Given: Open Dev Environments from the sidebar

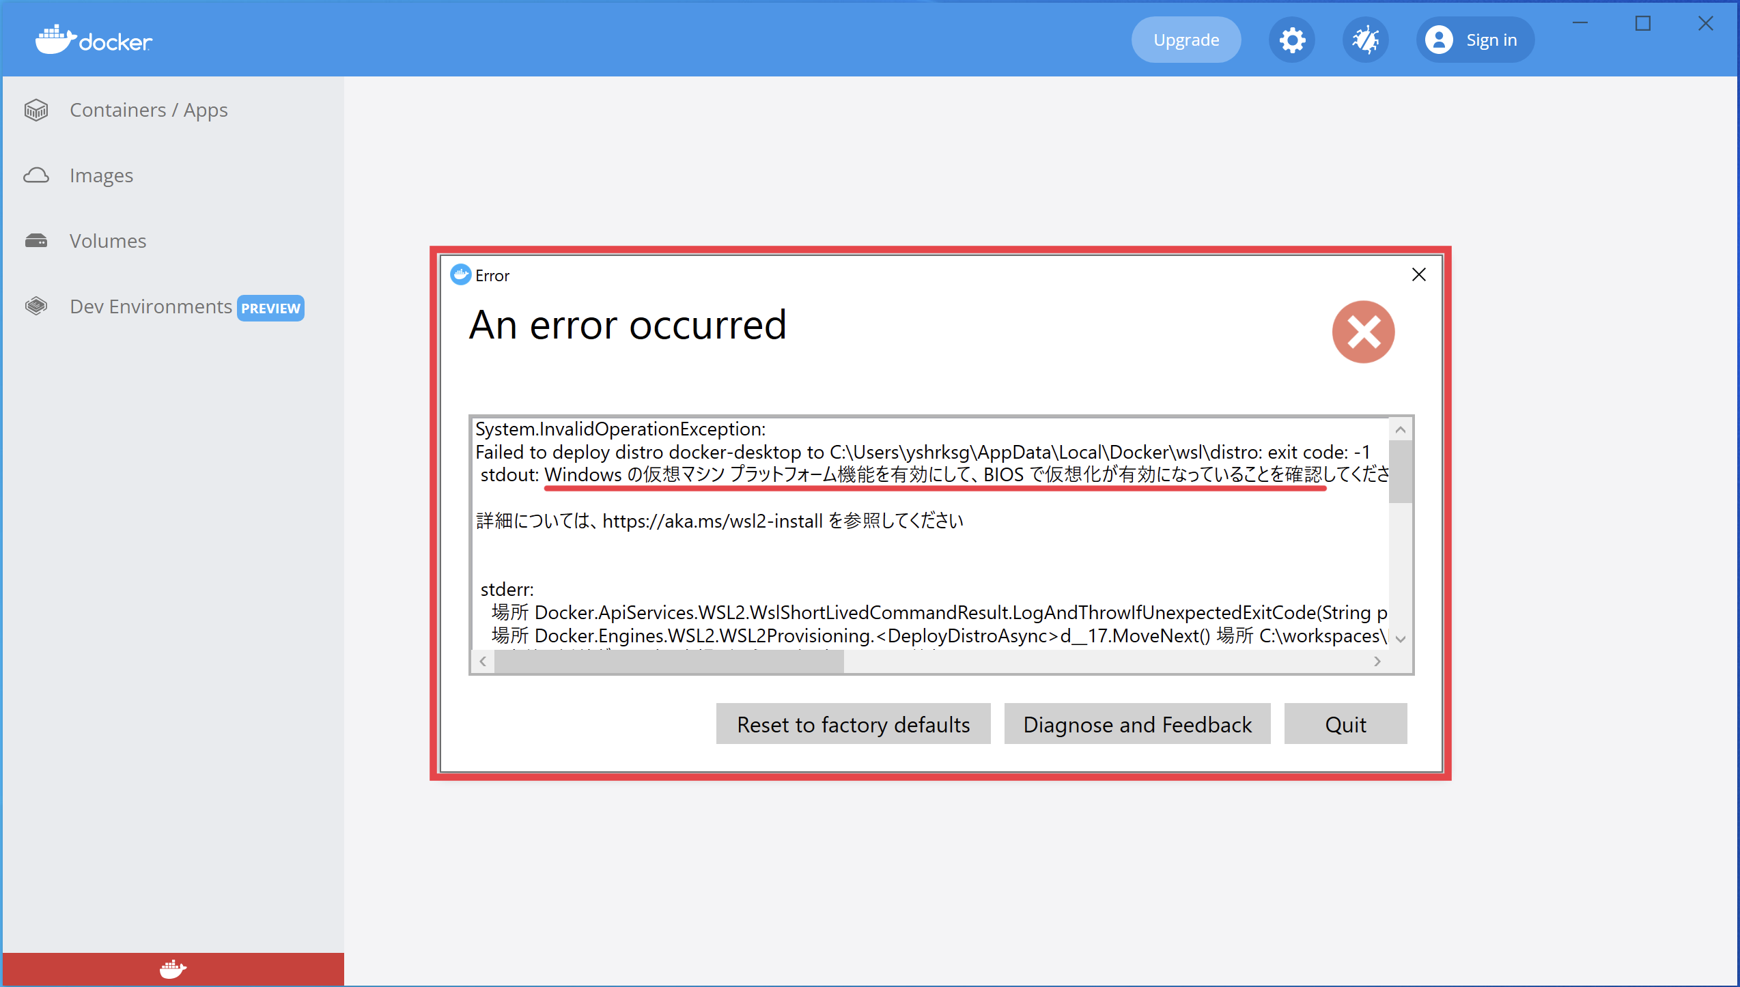Looking at the screenshot, I should [151, 306].
